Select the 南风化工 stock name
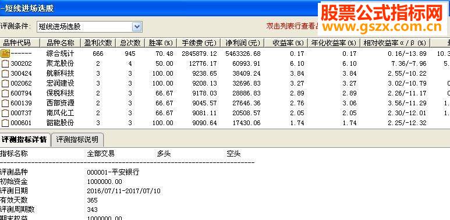 (61, 113)
